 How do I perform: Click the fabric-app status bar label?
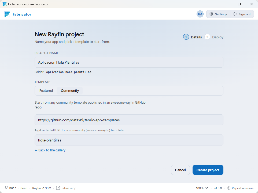(x=69, y=188)
